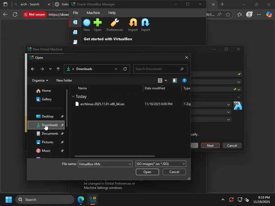
Task: Open the Copilot icon in Edge
Action: point(269,14)
